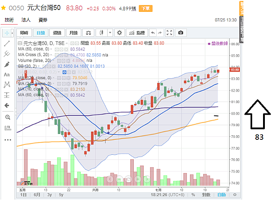Image resolution: width=274 pixels, height=204 pixels.
Task: Toggle visibility of MA (10, close, 0)
Action: (x=57, y=90)
